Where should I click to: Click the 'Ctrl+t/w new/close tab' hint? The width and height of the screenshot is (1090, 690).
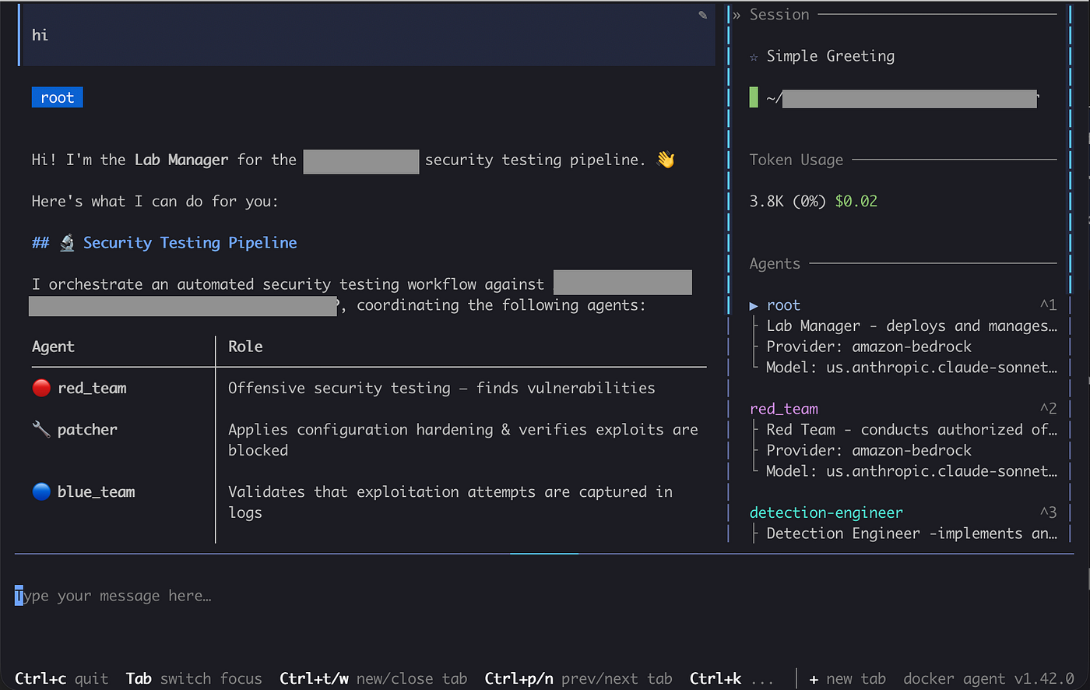tap(374, 679)
